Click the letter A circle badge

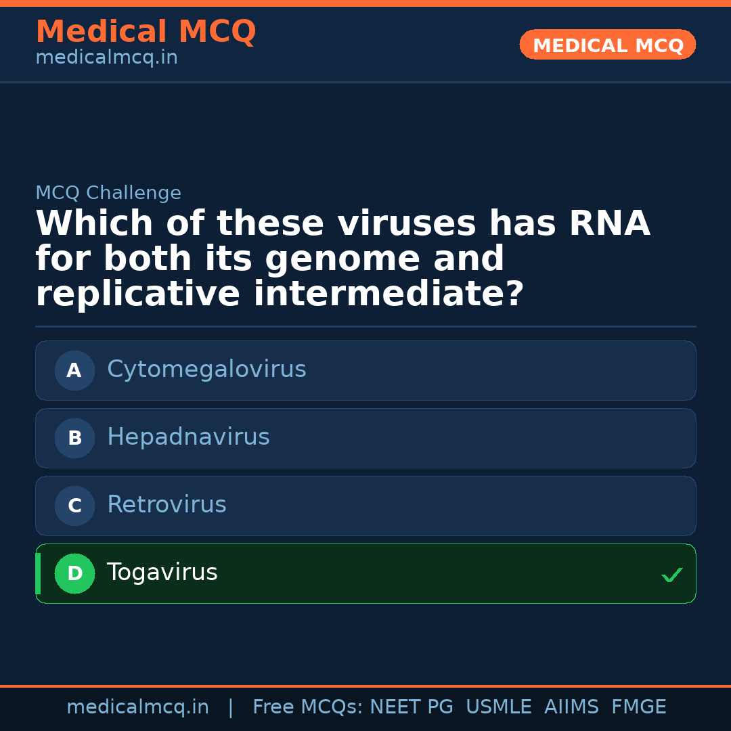74,370
